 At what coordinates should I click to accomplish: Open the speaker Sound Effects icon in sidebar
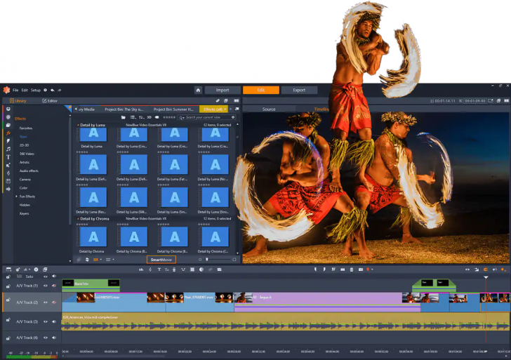click(8, 189)
